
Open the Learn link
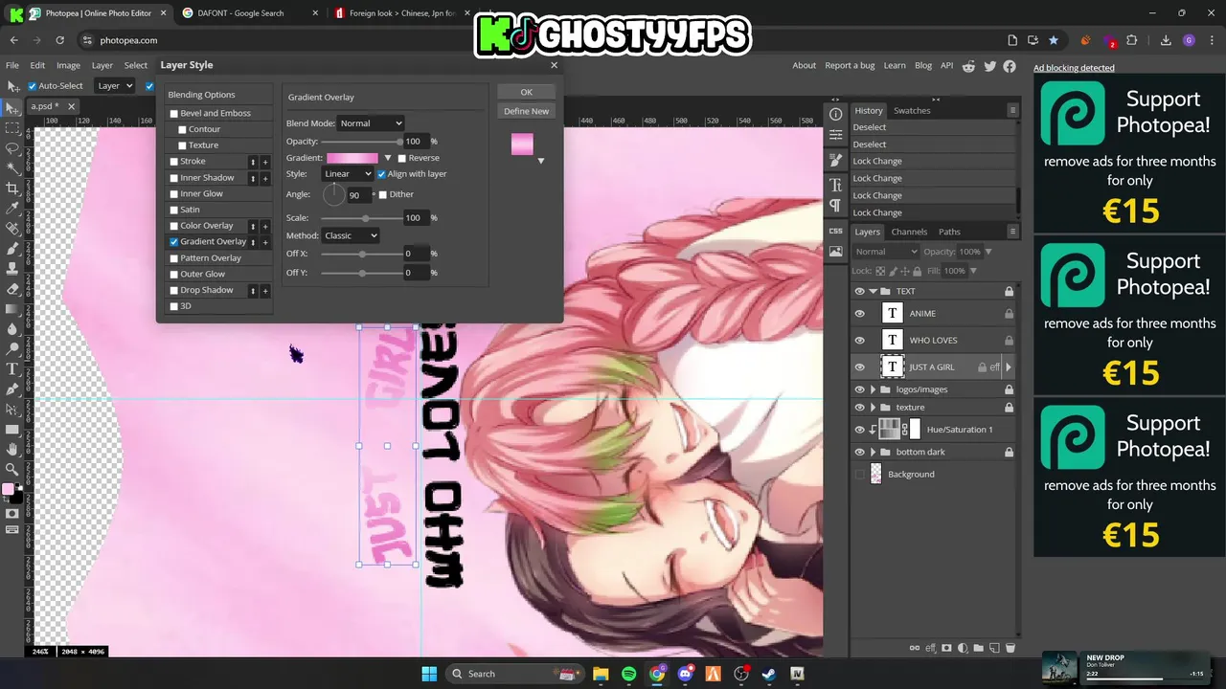(895, 65)
